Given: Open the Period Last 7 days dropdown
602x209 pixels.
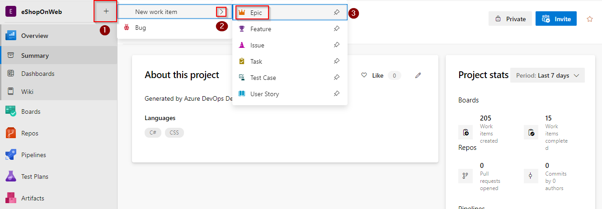Looking at the screenshot, I should (x=547, y=75).
